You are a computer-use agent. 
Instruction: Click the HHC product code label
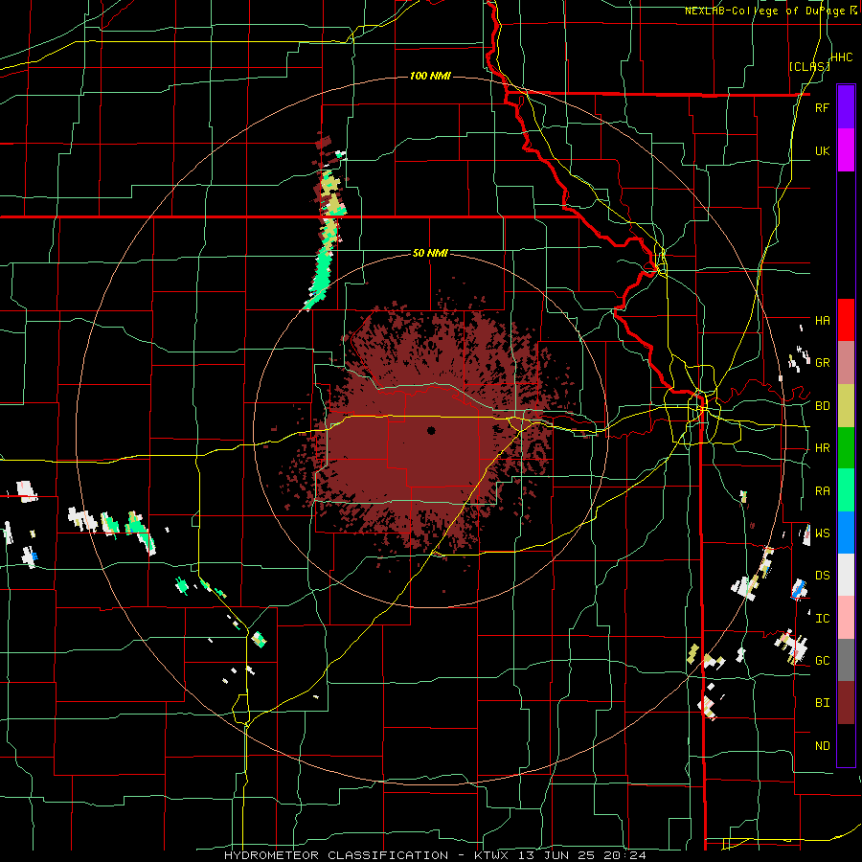841,57
